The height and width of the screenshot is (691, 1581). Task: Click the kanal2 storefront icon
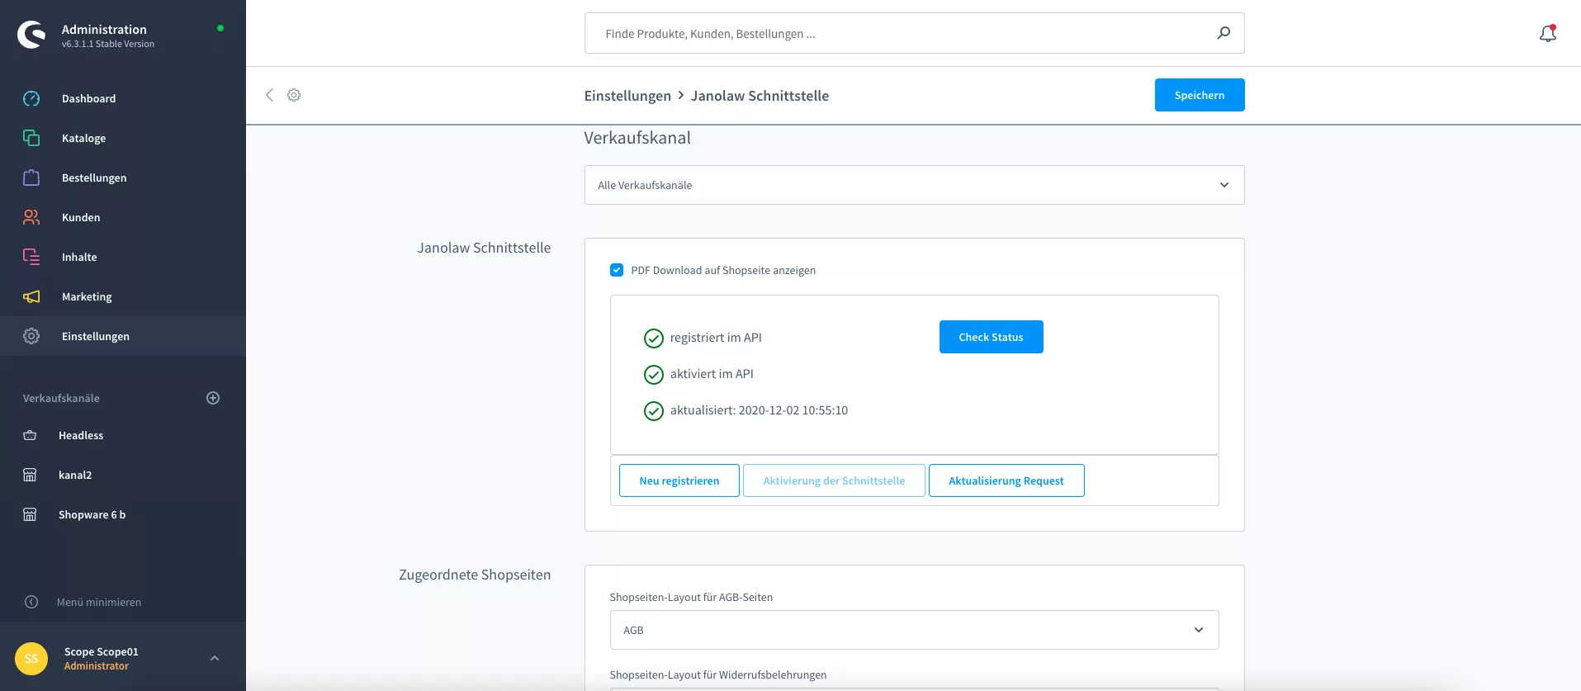[30, 475]
